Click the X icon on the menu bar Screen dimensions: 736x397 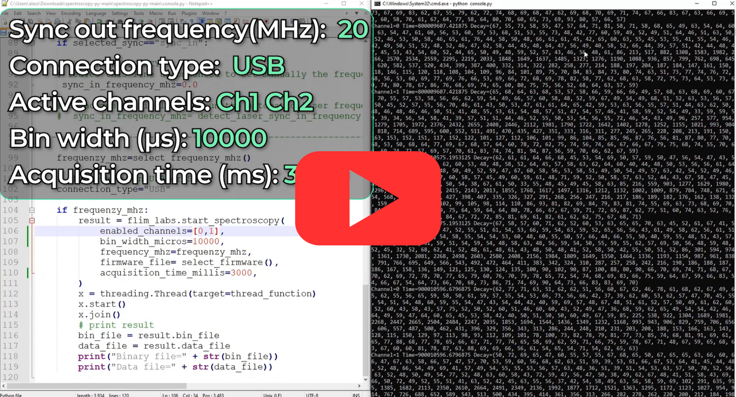coord(365,13)
